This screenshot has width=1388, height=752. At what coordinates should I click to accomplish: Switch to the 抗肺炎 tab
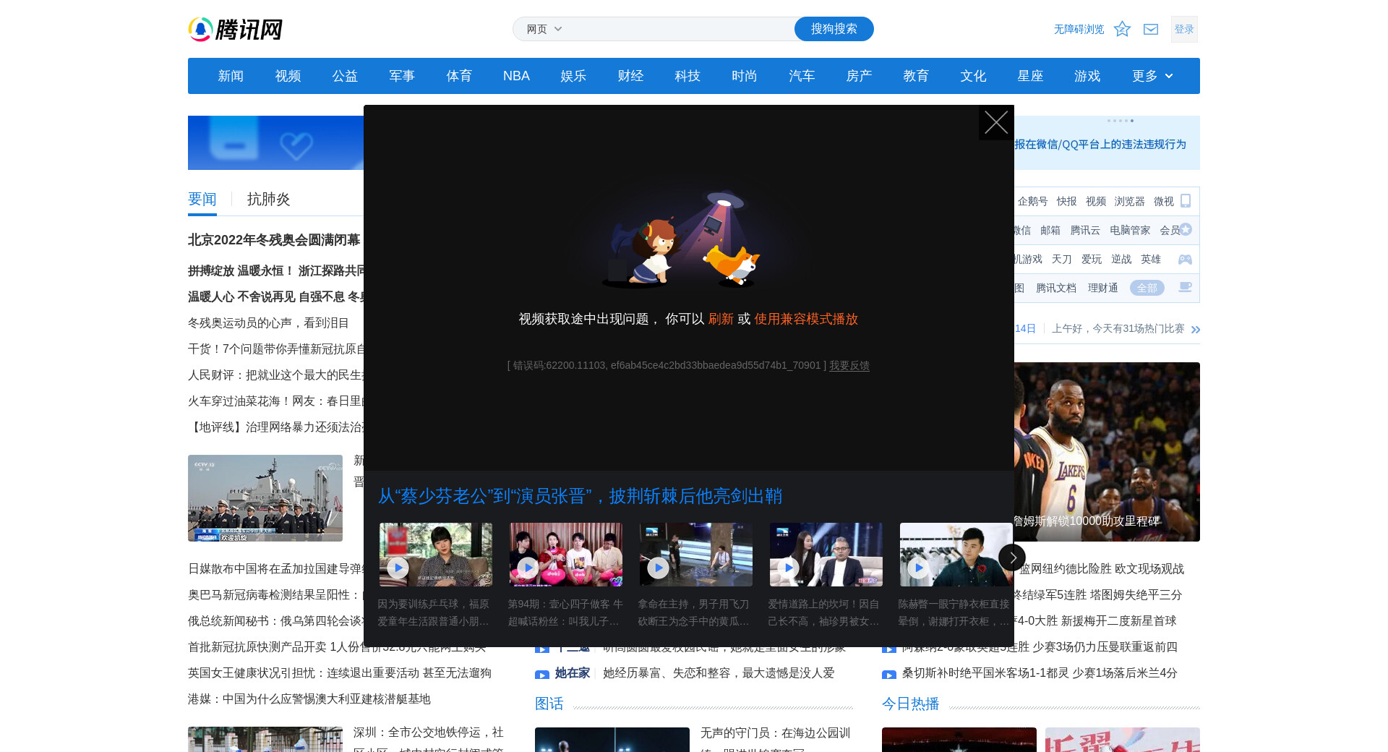tap(268, 200)
